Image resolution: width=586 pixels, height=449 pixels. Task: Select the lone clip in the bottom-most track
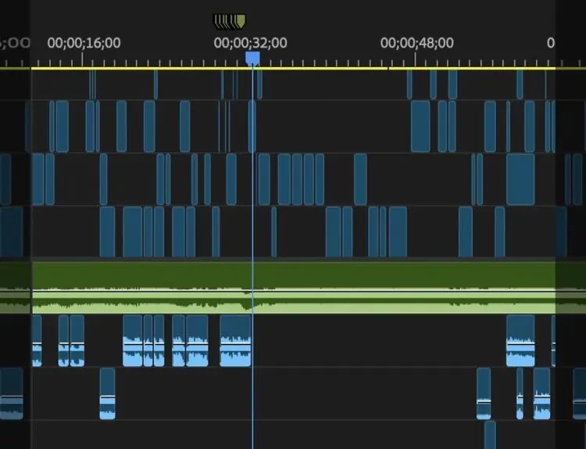(x=490, y=434)
